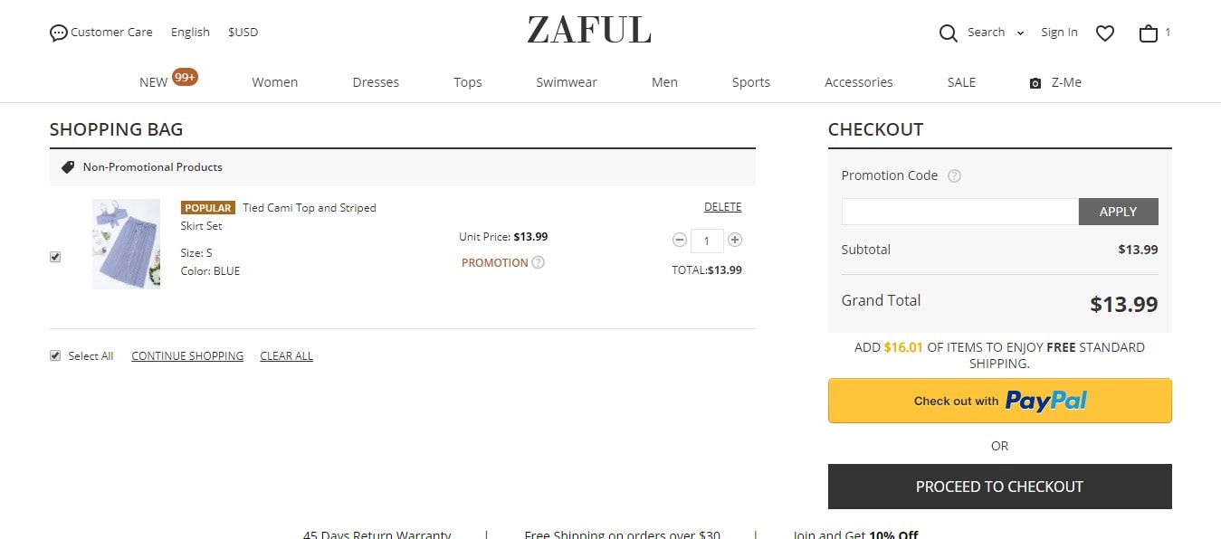Viewport: 1221px width, 539px height.
Task: Click the Z-Me camera icon
Action: tap(1035, 83)
